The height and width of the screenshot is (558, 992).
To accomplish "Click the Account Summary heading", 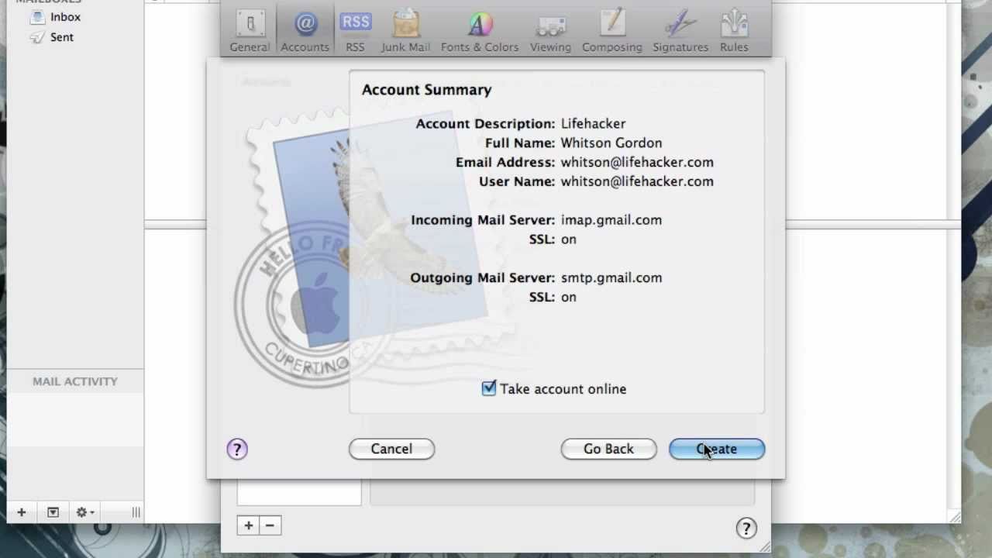I will [426, 90].
